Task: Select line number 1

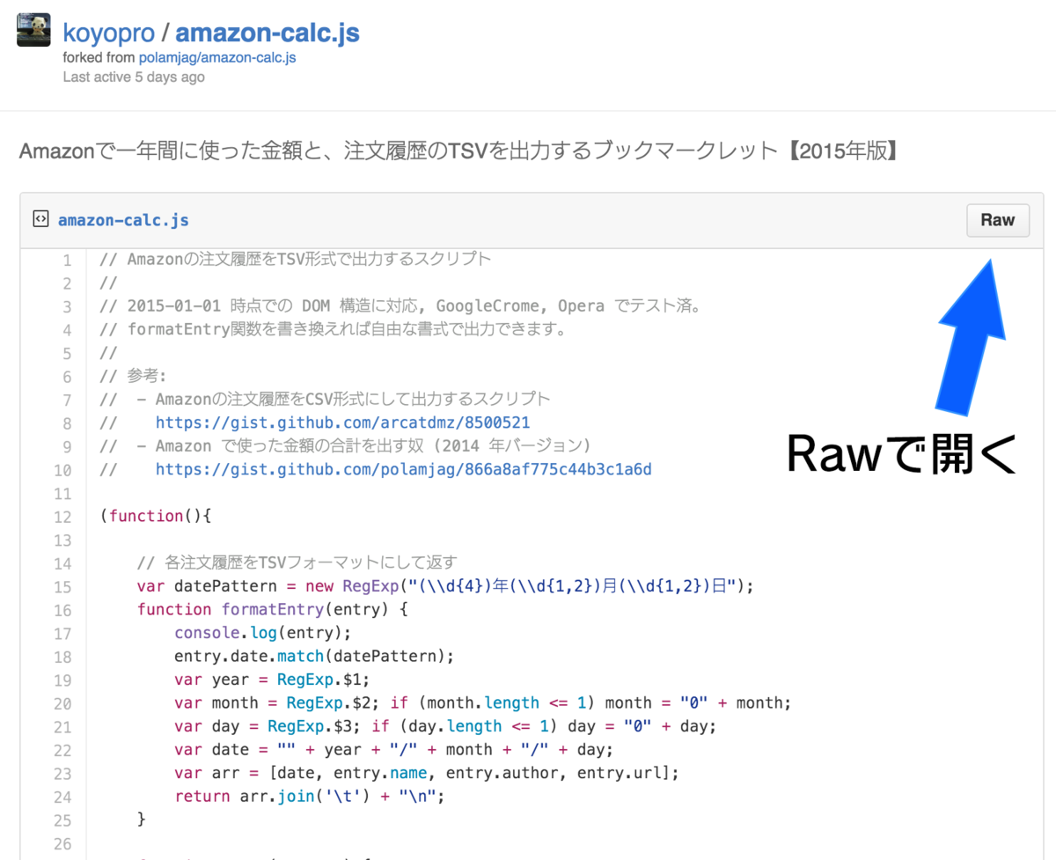Action: (x=66, y=261)
